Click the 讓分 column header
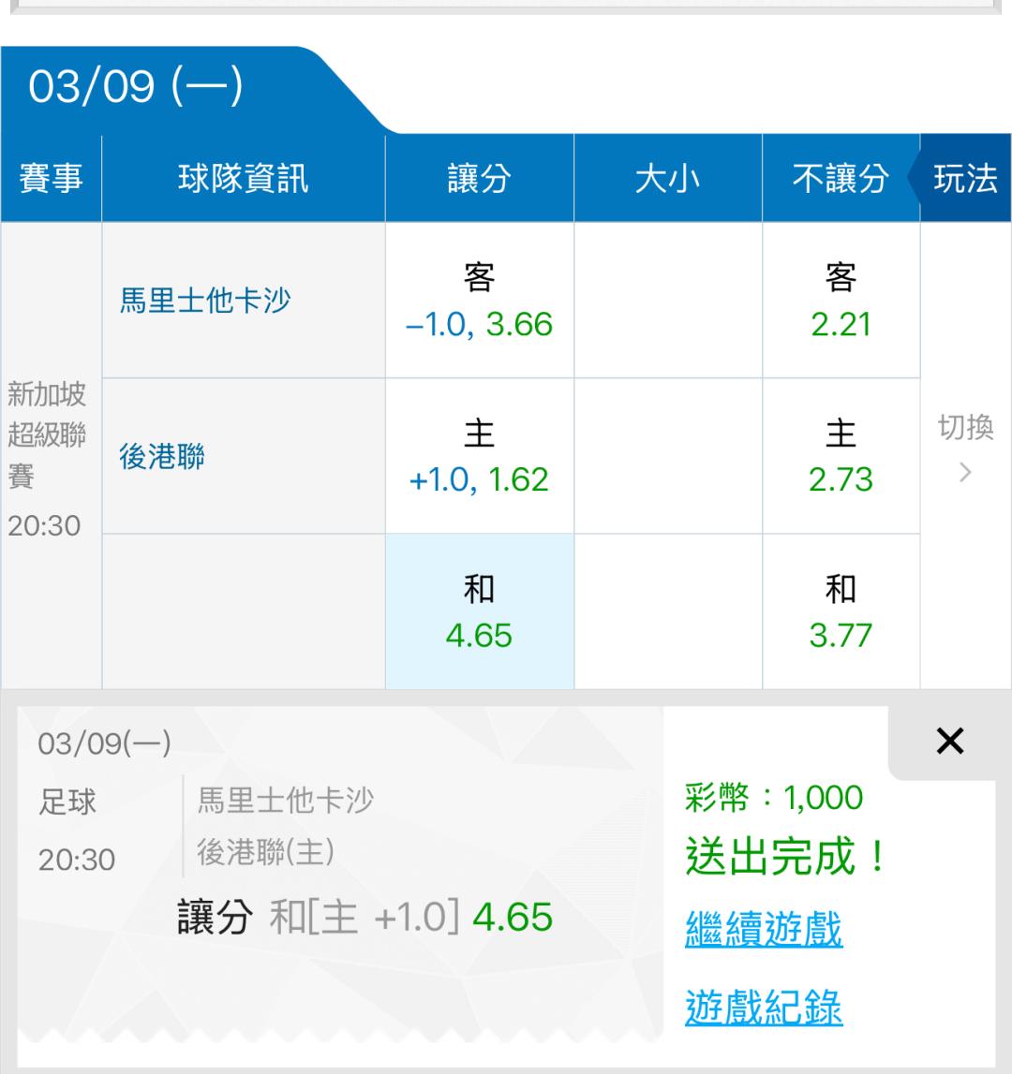 click(479, 179)
